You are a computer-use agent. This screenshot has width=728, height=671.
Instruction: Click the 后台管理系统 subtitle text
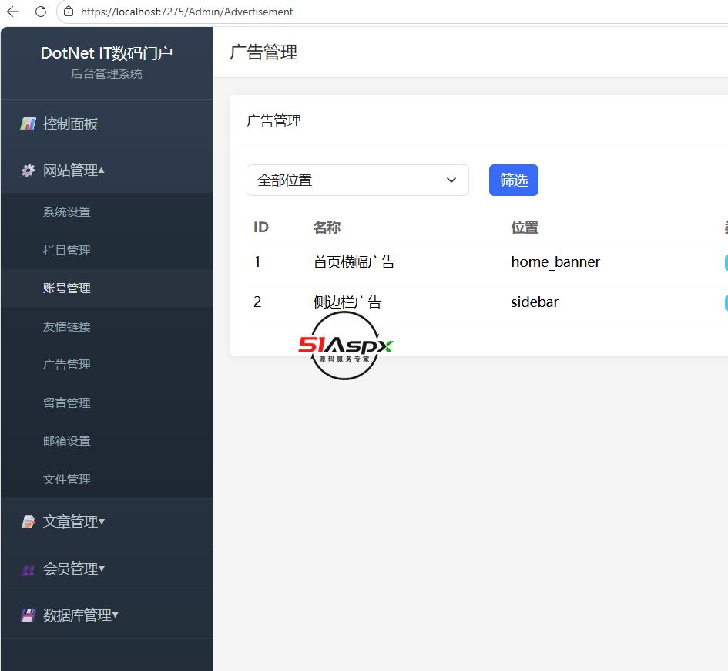[106, 74]
